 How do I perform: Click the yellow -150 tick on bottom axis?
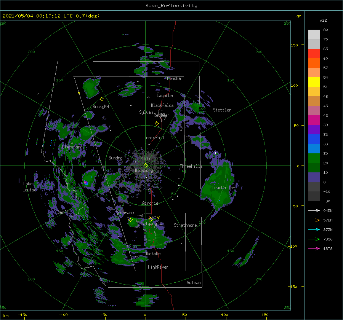tap(22, 315)
